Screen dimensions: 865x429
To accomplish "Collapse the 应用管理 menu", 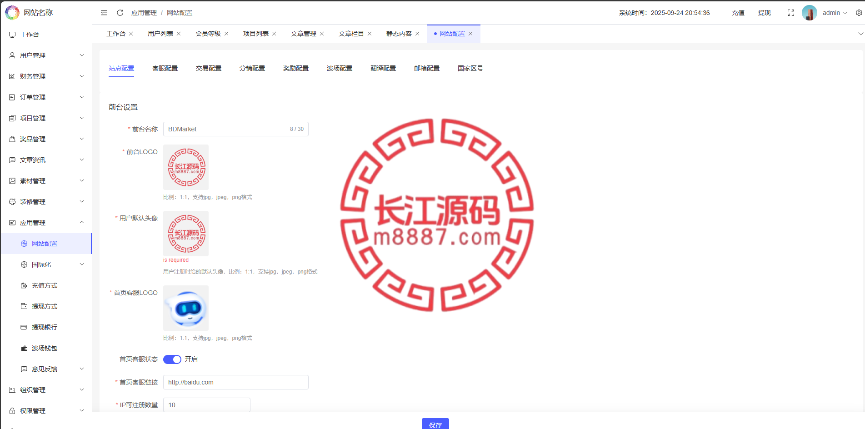I will 46,223.
